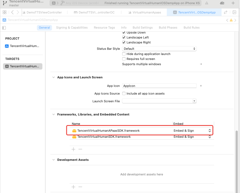Screen dimensions: 240x193
Task: Uncheck the Upside Down orientation
Action: [124, 32]
